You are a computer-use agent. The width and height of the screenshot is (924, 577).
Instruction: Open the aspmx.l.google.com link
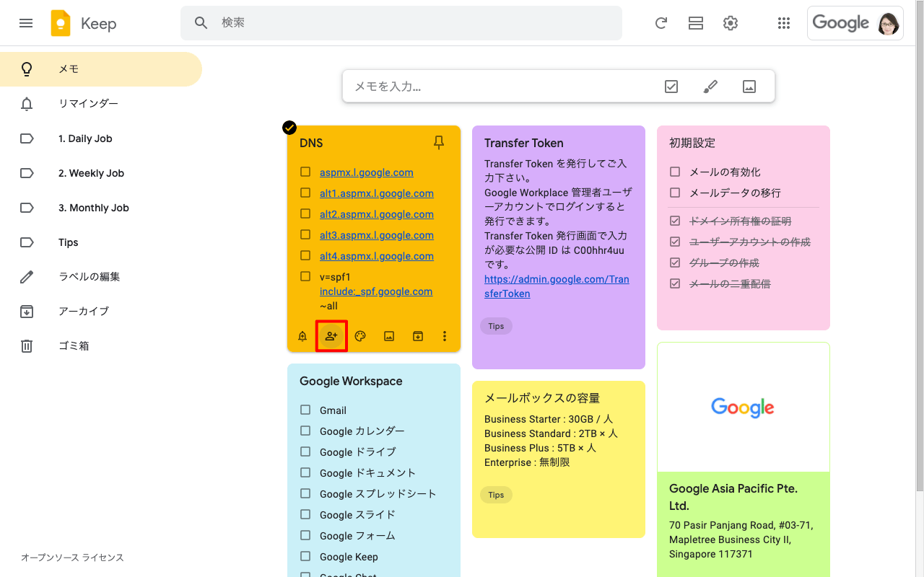tap(367, 172)
